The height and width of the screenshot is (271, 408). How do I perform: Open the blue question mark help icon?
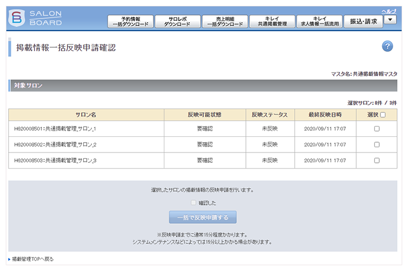(x=387, y=47)
